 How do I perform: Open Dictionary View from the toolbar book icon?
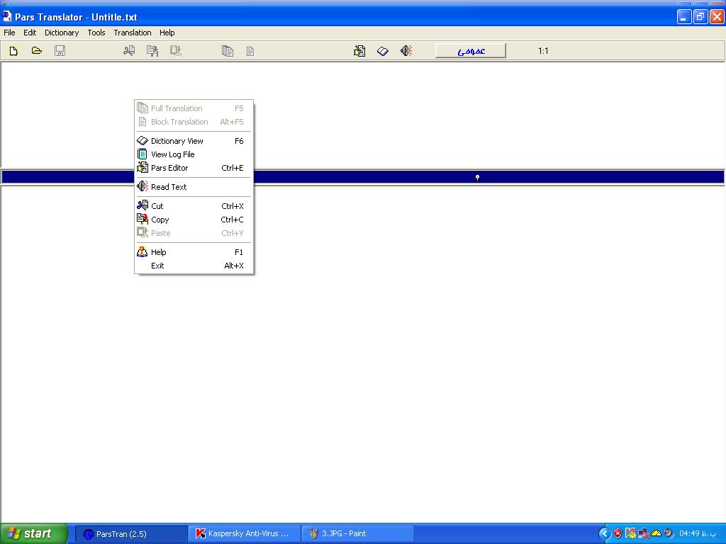coord(383,51)
